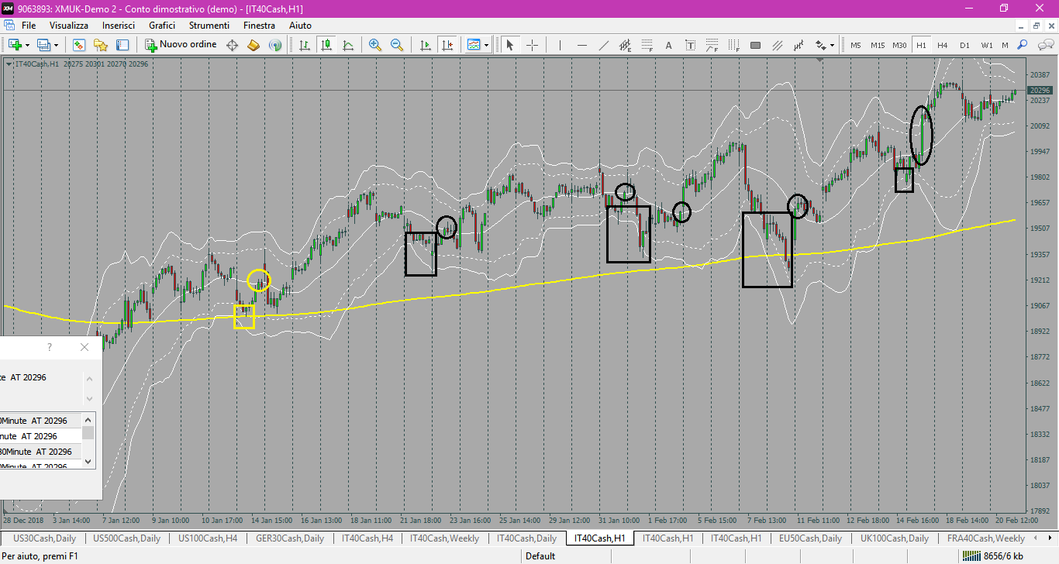Expand the Profiles dropdown arrow
Viewport: 1059px width, 564px height.
56,45
